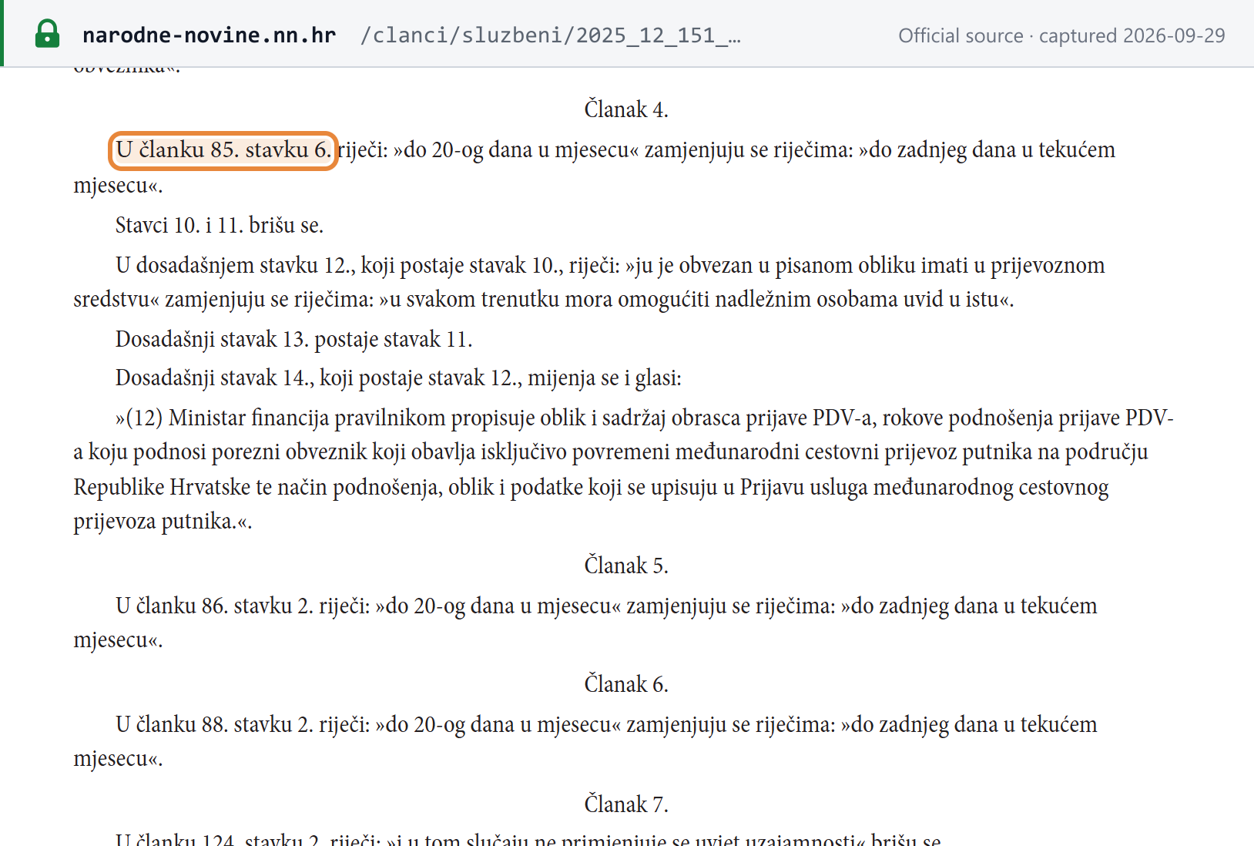1254x846 pixels.
Task: Click highlighted text 'U članku 85. stavku 6.'
Action: tap(223, 149)
